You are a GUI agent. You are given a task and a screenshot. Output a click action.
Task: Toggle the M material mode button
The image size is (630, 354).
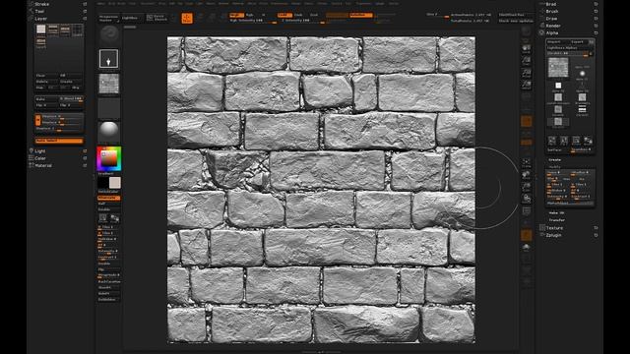coord(263,15)
